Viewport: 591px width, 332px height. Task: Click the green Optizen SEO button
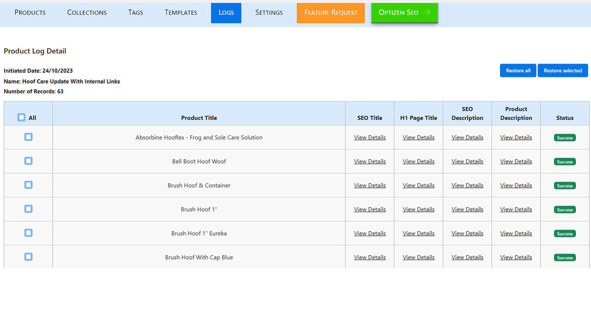coord(401,12)
